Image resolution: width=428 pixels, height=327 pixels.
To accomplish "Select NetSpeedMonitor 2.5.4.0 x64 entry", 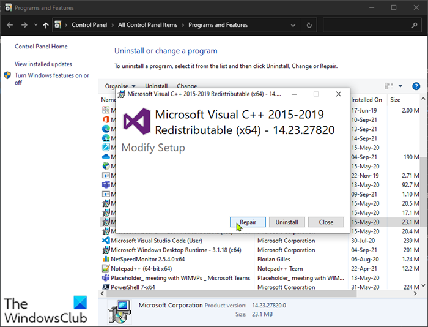I will tap(260, 259).
